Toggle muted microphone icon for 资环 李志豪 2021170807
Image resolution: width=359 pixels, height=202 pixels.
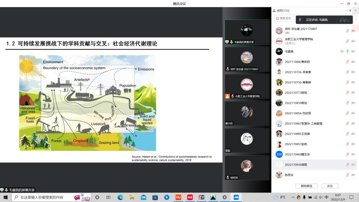347,31
